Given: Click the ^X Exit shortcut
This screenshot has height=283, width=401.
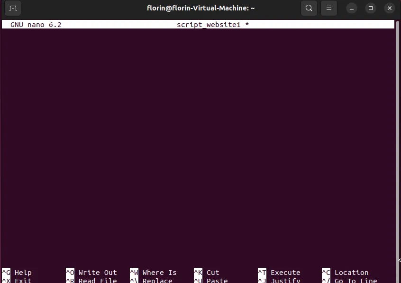Looking at the screenshot, I should [17, 280].
